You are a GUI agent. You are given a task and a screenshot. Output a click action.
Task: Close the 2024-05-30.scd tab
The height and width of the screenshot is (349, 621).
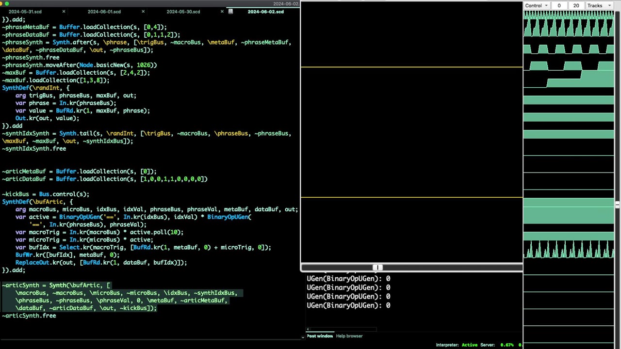click(x=222, y=12)
